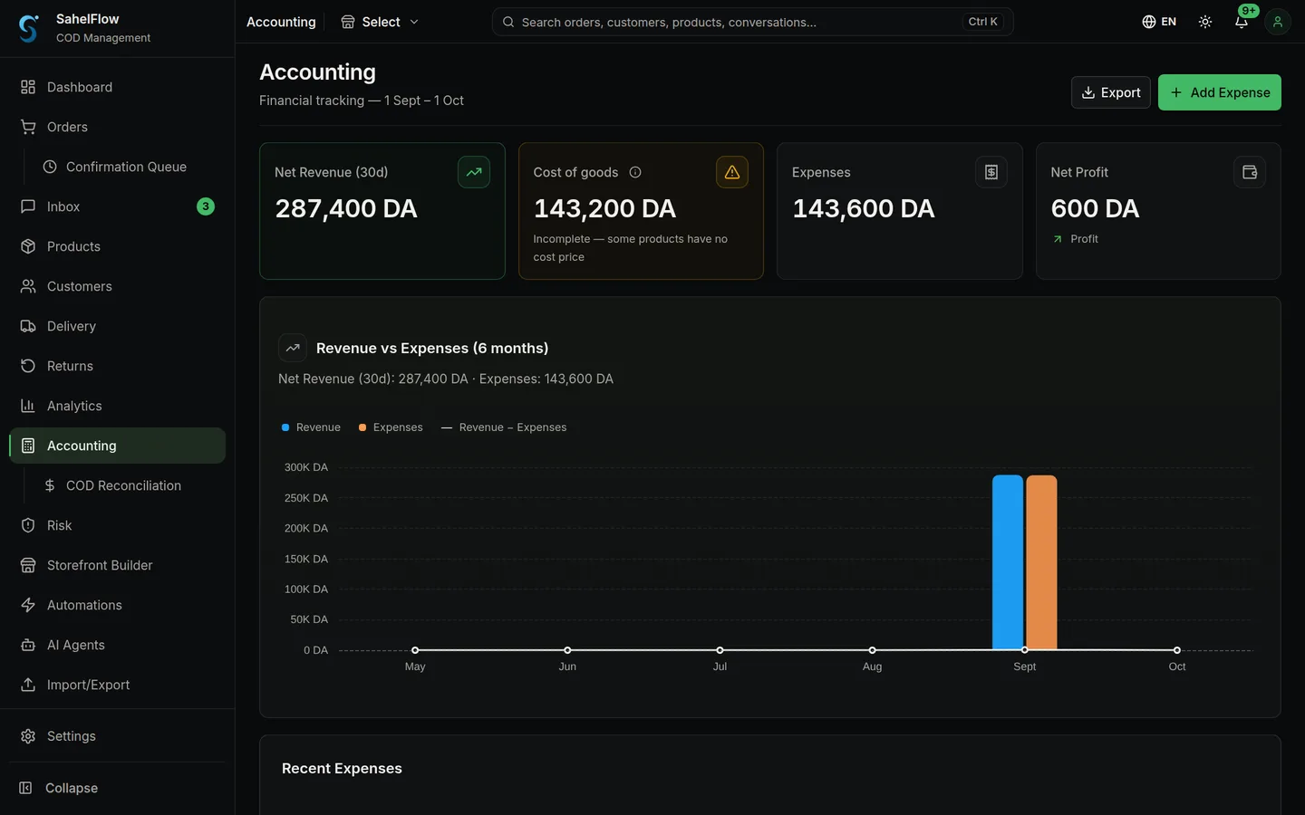This screenshot has height=815, width=1305.
Task: Collapse the sidebar
Action: [x=117, y=788]
